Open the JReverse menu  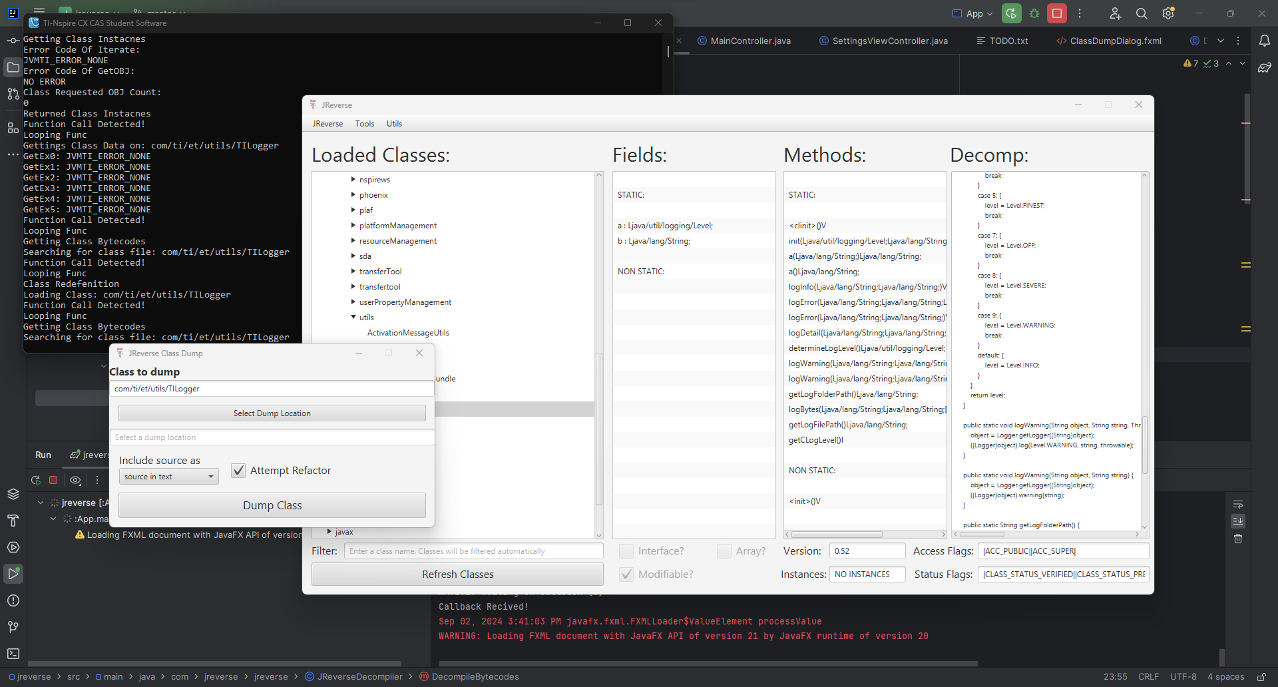point(327,124)
